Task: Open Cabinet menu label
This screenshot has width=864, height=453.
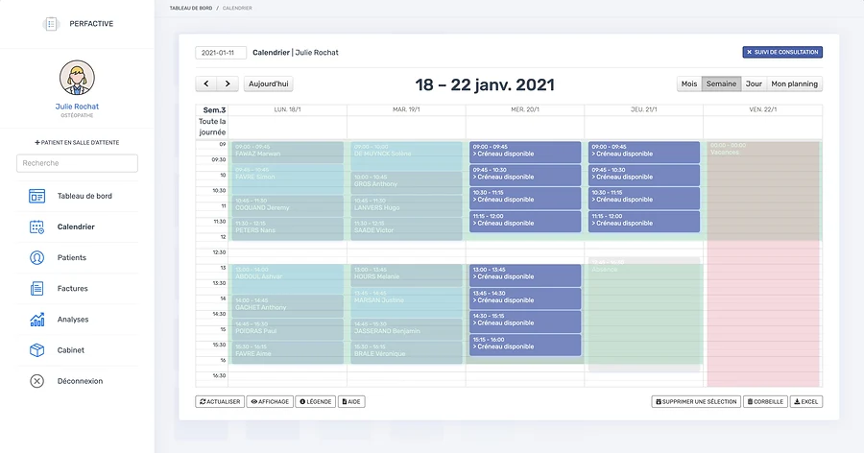Action: coord(70,350)
